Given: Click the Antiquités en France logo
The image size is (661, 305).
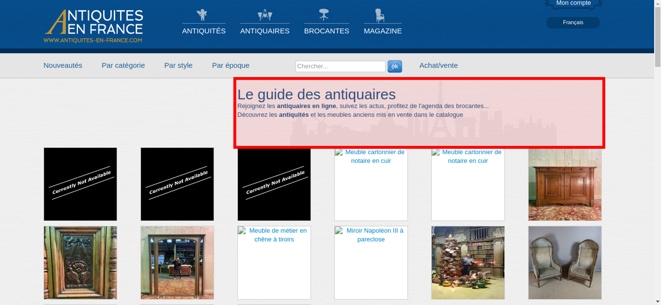Looking at the screenshot, I should point(94,26).
